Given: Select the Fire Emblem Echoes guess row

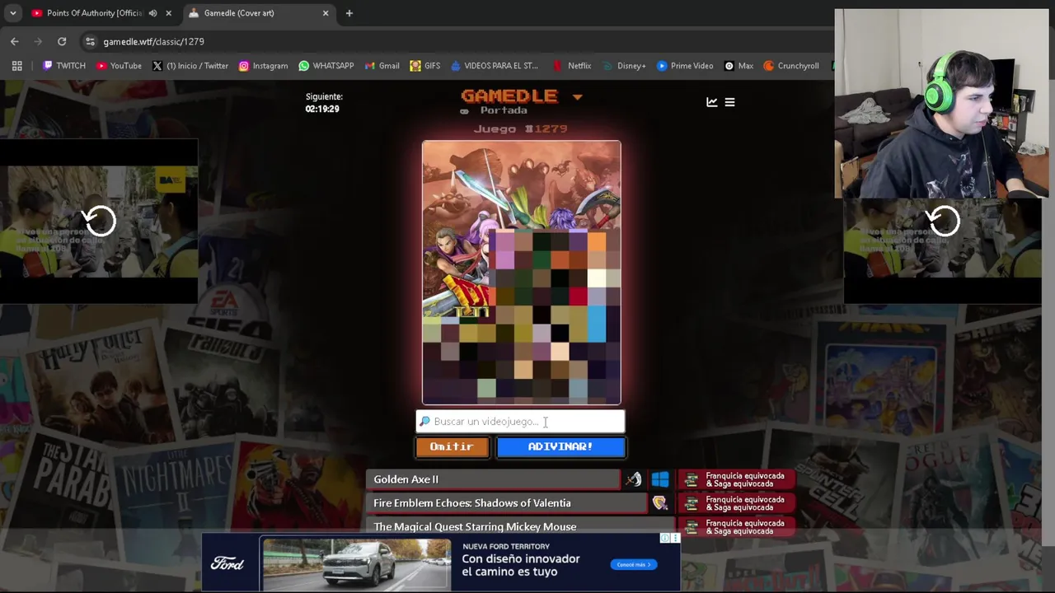Looking at the screenshot, I should 507,503.
